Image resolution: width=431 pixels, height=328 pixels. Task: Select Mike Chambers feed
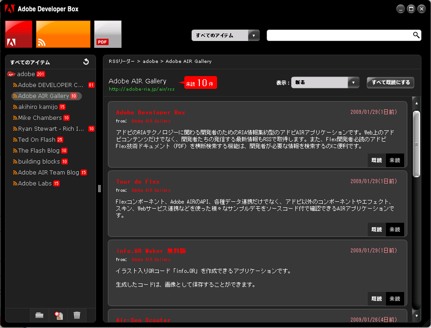click(40, 118)
